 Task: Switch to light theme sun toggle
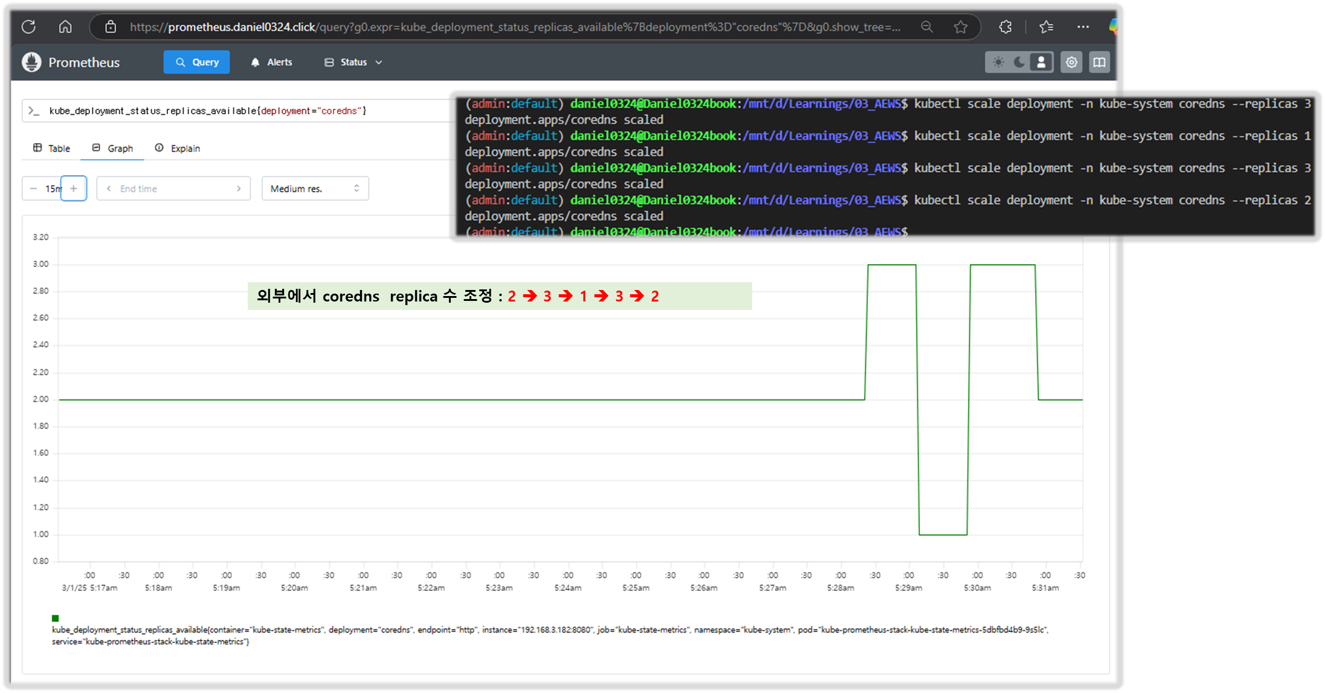point(998,62)
